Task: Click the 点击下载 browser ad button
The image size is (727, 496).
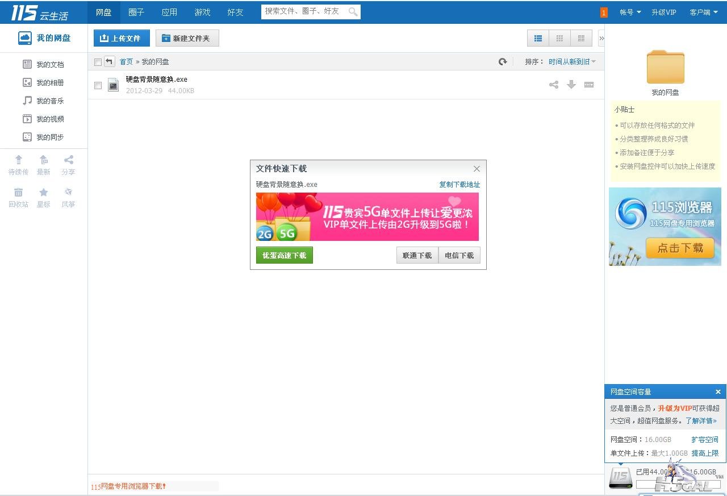Action: (680, 248)
